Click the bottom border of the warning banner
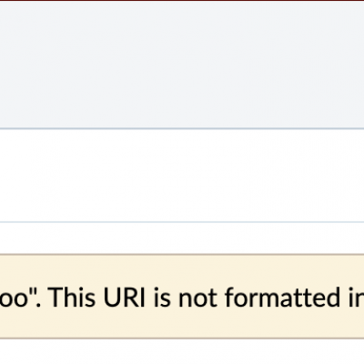The width and height of the screenshot is (364, 364). click(x=182, y=339)
